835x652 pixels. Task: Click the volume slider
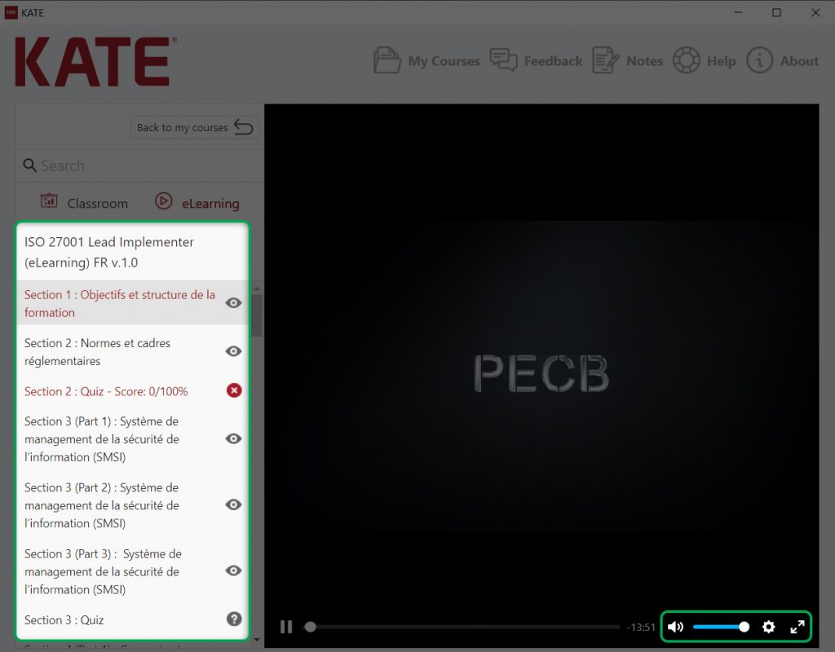(721, 627)
